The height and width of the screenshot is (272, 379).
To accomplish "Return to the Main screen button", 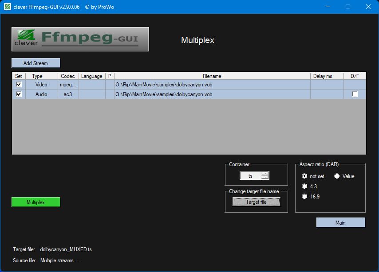I will coord(340,222).
